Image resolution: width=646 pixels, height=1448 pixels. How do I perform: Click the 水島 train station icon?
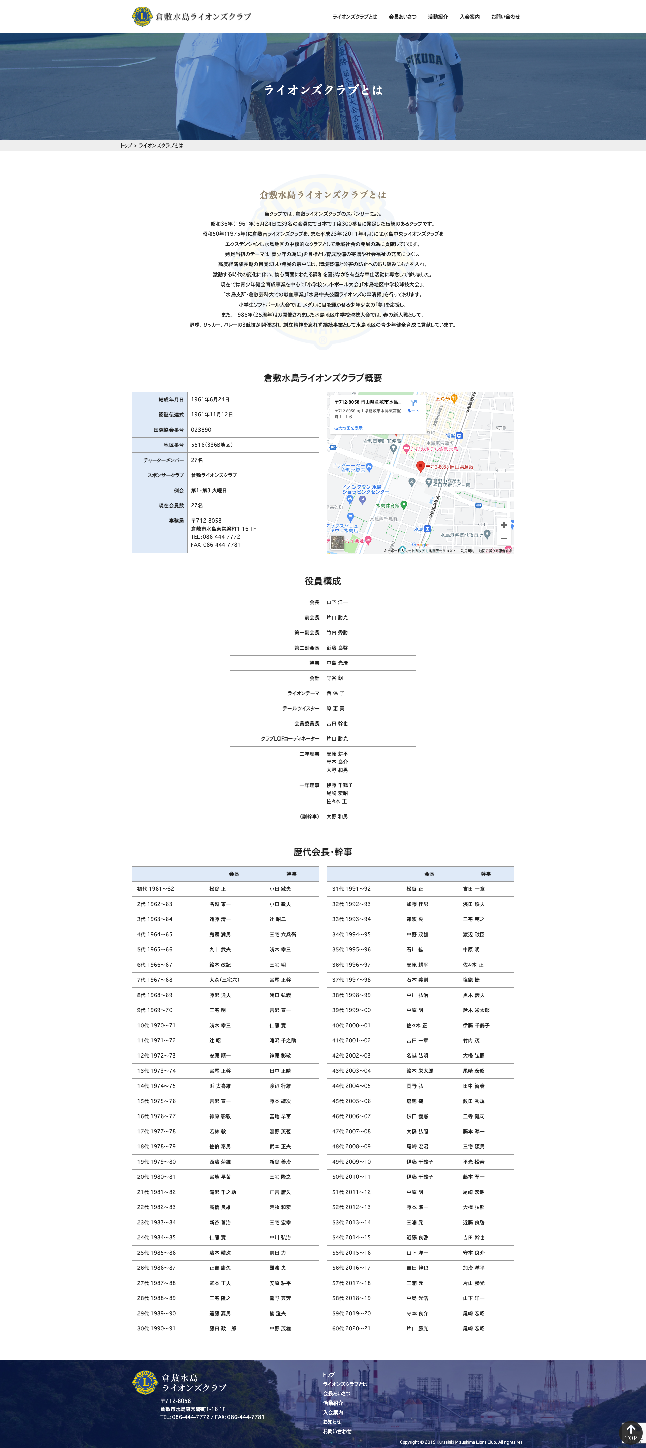point(427,529)
